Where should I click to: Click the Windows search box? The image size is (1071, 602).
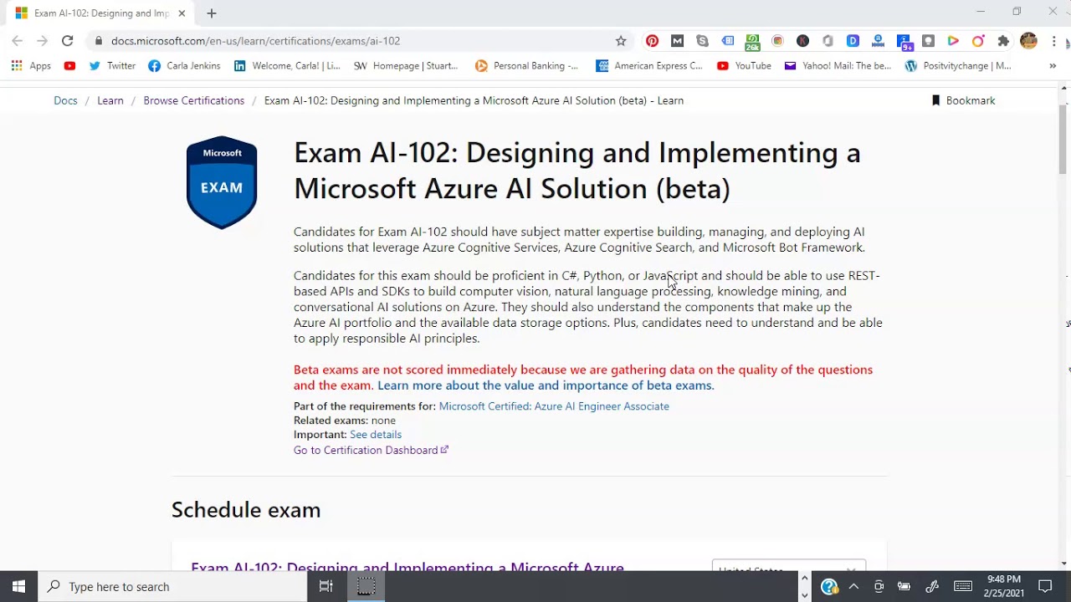coord(173,586)
